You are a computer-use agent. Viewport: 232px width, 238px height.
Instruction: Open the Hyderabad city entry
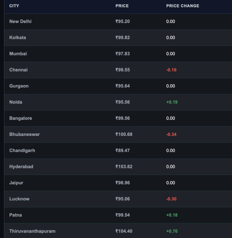click(x=21, y=167)
